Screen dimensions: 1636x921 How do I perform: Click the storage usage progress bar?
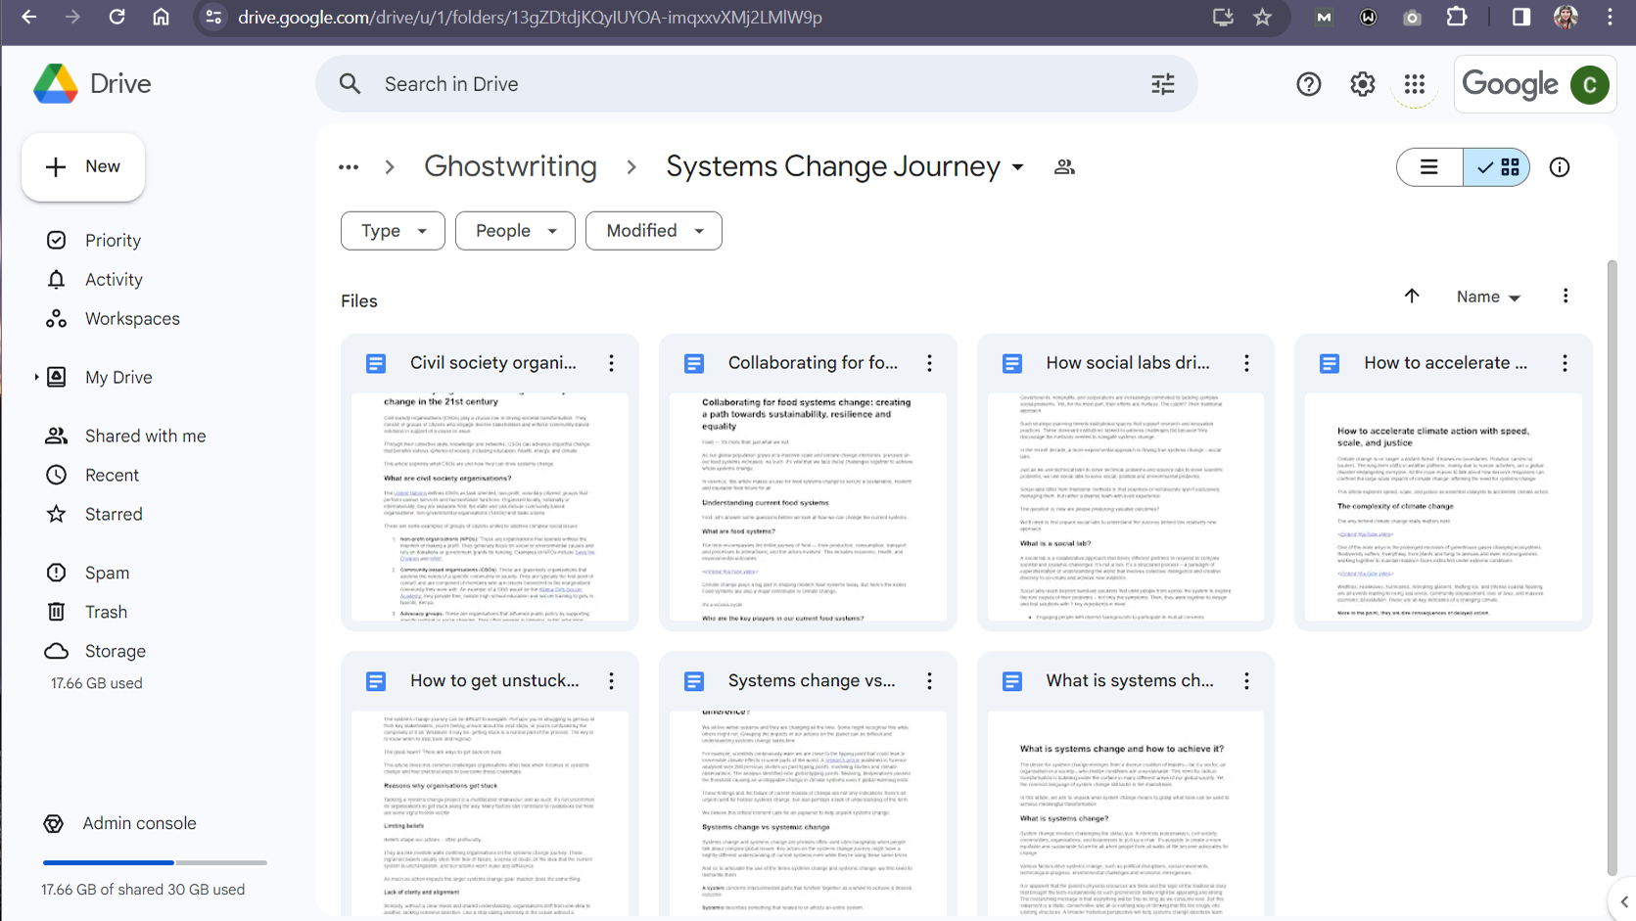pyautogui.click(x=155, y=862)
